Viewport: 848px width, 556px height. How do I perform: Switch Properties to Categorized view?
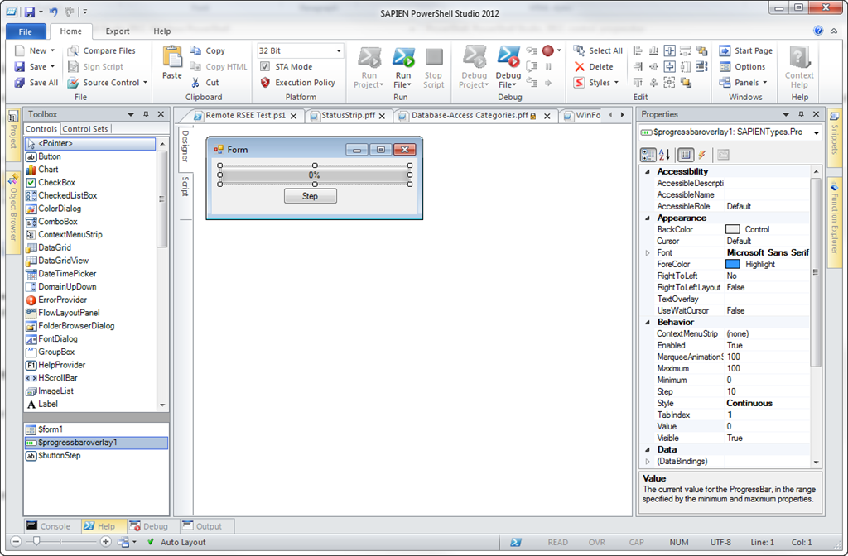click(648, 155)
